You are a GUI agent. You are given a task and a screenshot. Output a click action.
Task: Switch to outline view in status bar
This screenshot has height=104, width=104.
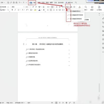(60, 103)
